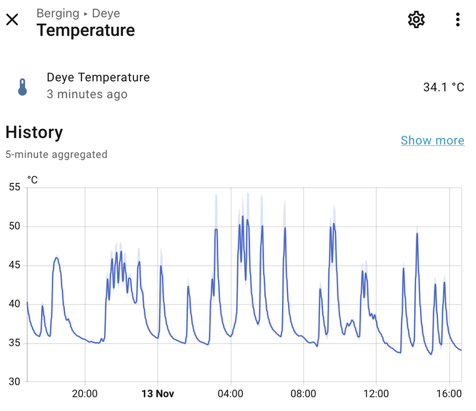The height and width of the screenshot is (411, 476).
Task: Click the Temperature dialog title
Action: [86, 30]
